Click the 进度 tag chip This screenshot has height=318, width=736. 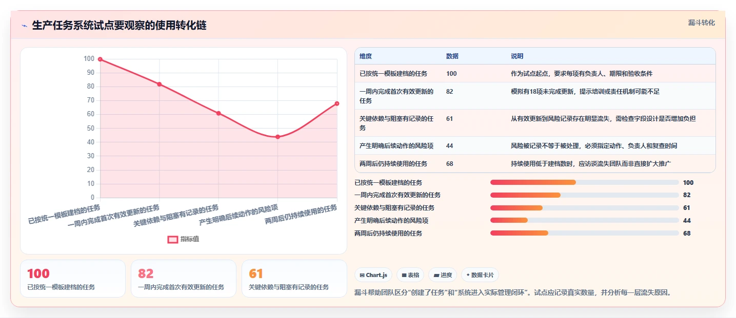pyautogui.click(x=443, y=275)
